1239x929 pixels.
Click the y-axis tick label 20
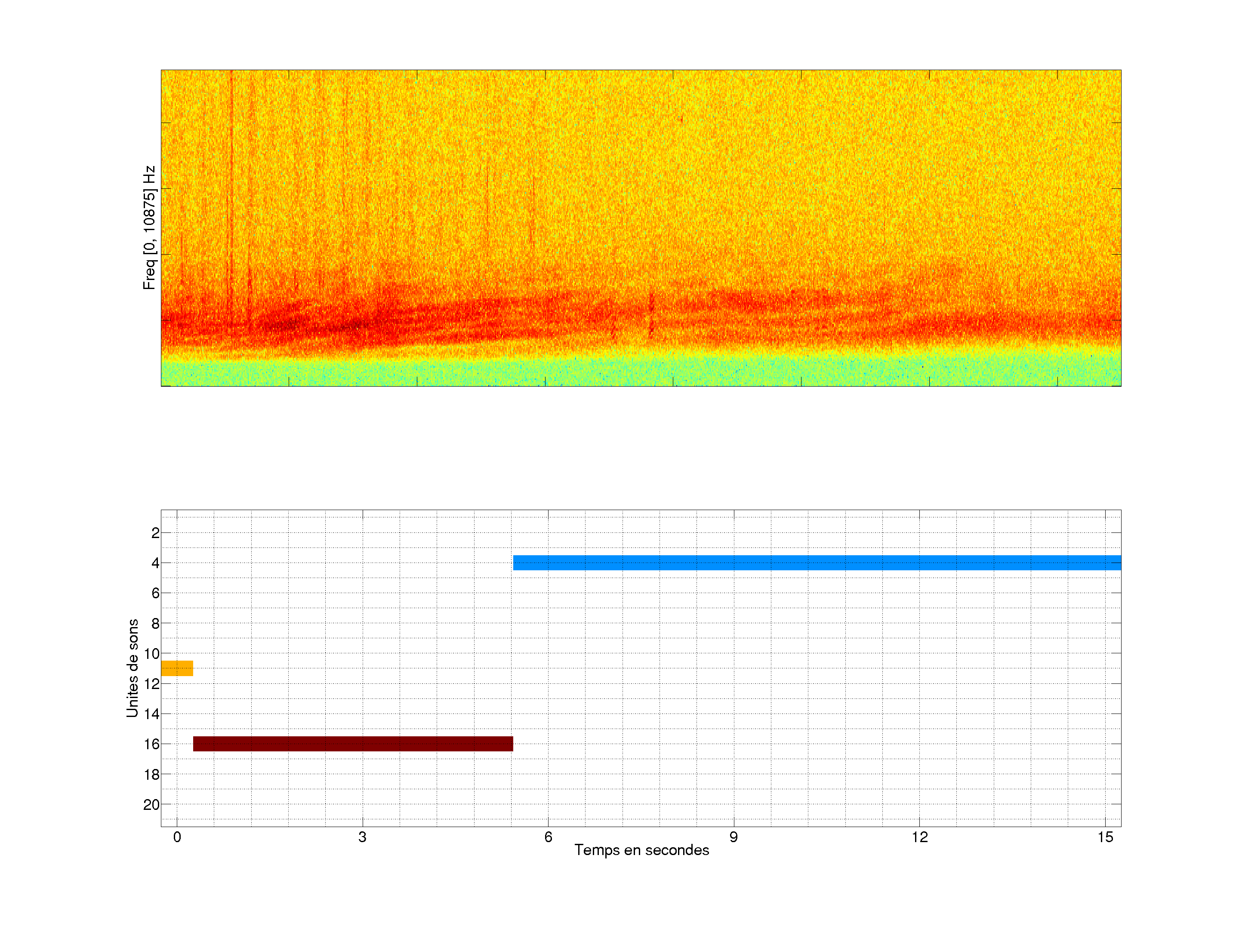tap(151, 805)
